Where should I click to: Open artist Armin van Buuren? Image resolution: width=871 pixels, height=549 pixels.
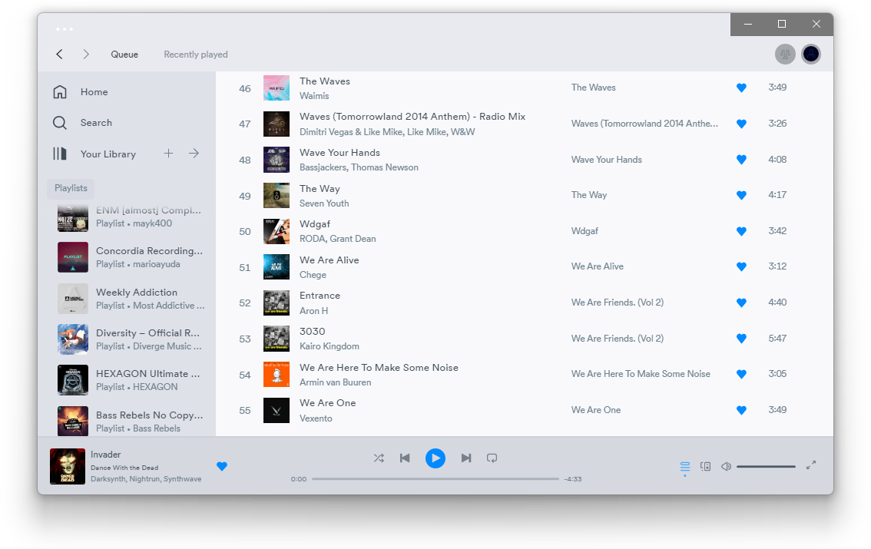click(335, 382)
